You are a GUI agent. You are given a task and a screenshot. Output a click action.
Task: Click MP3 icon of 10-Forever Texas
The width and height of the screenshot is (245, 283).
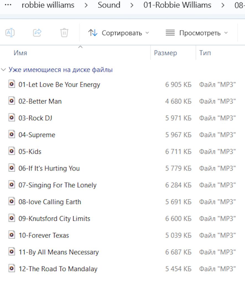[12, 235]
